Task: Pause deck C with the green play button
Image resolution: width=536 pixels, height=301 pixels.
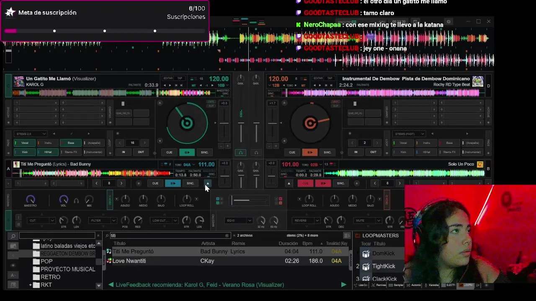Action: pos(187,152)
